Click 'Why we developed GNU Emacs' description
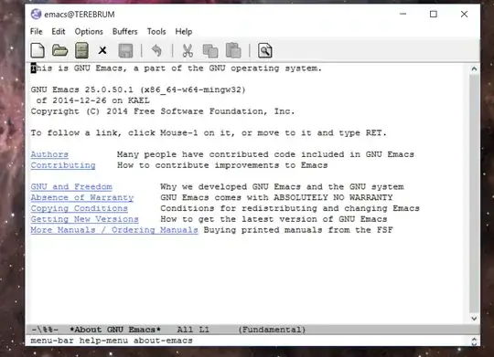 click(282, 187)
